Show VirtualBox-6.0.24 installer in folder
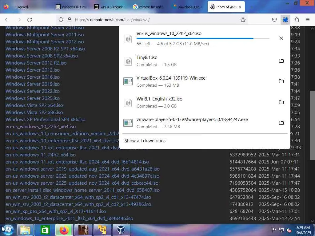This screenshot has width=315, height=236. click(281, 81)
